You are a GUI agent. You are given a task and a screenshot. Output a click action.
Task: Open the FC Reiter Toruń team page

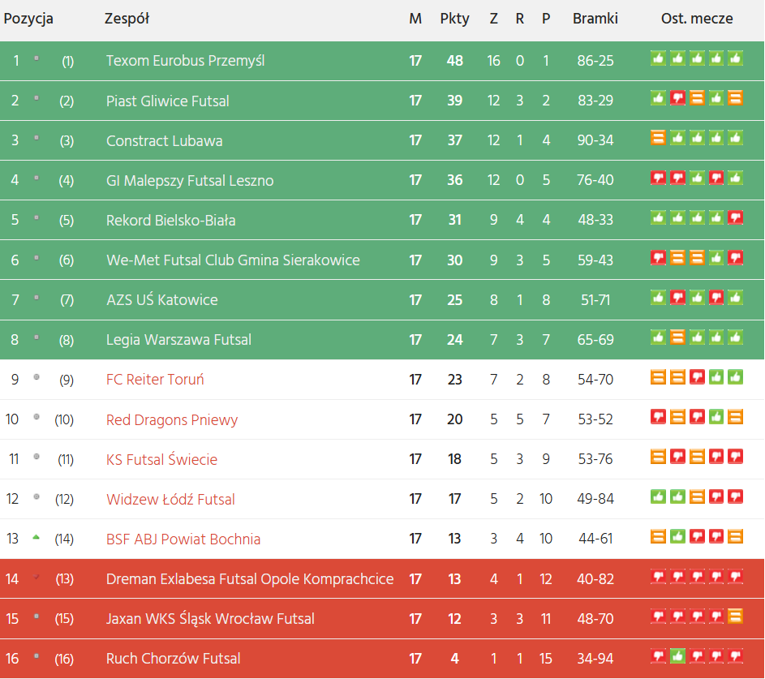pyautogui.click(x=155, y=380)
